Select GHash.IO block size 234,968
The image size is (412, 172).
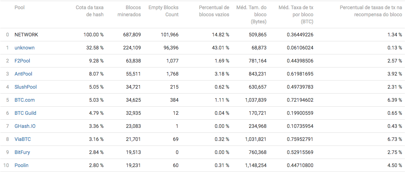258,126
